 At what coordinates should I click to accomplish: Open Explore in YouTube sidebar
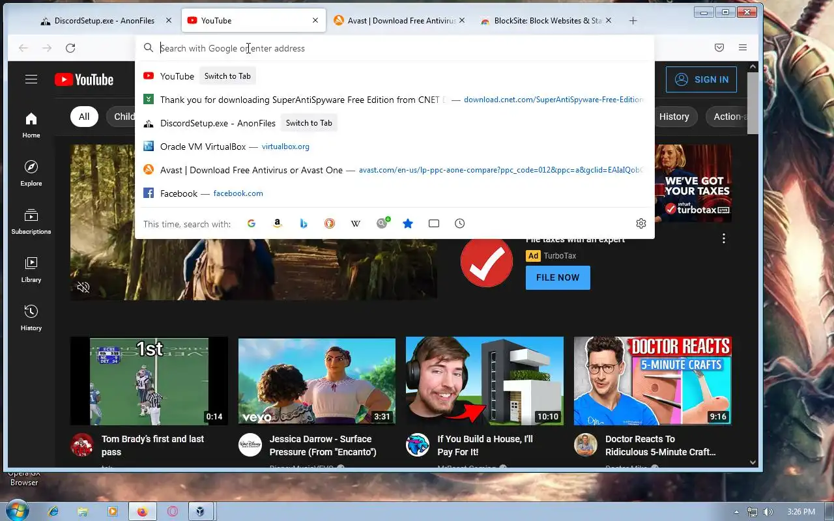point(31,173)
